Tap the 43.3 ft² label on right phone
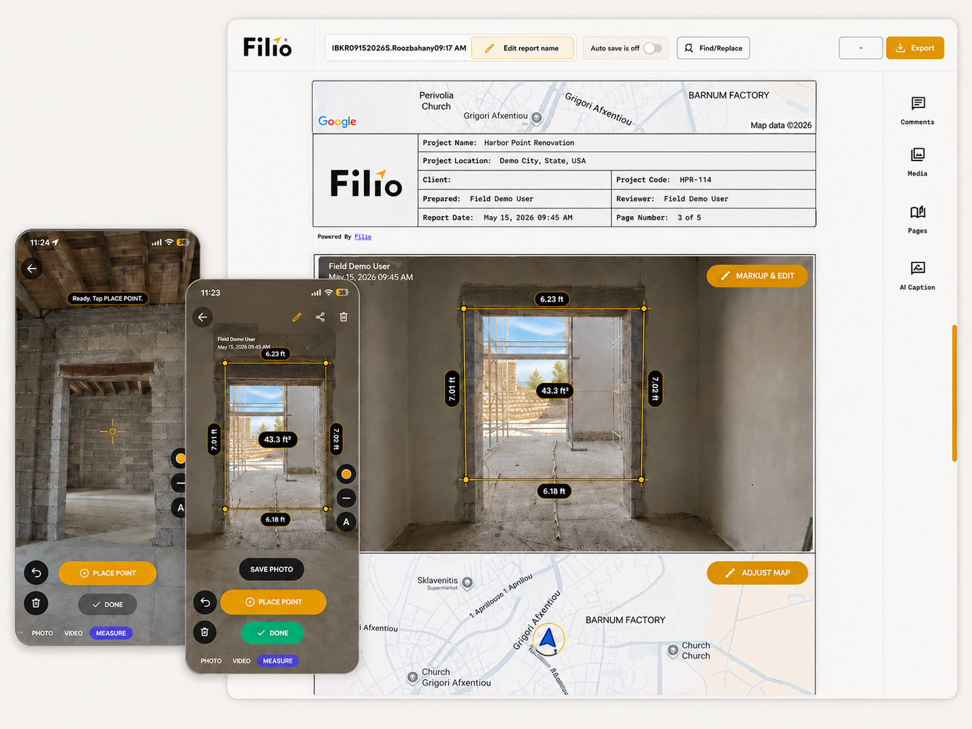The height and width of the screenshot is (729, 972). pos(277,440)
